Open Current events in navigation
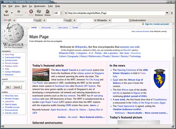 (11, 60)
